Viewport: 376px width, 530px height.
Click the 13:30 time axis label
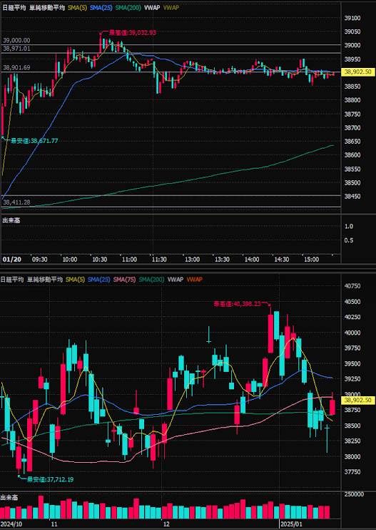[222, 260]
